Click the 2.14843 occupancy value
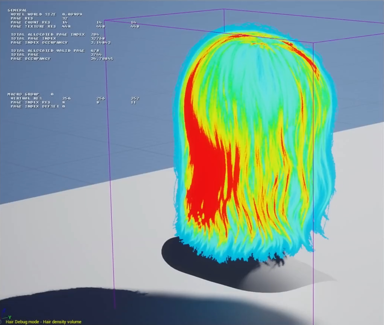384x325 pixels. pos(101,42)
